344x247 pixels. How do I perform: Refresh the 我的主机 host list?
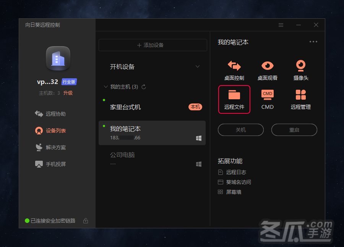[x=144, y=87]
